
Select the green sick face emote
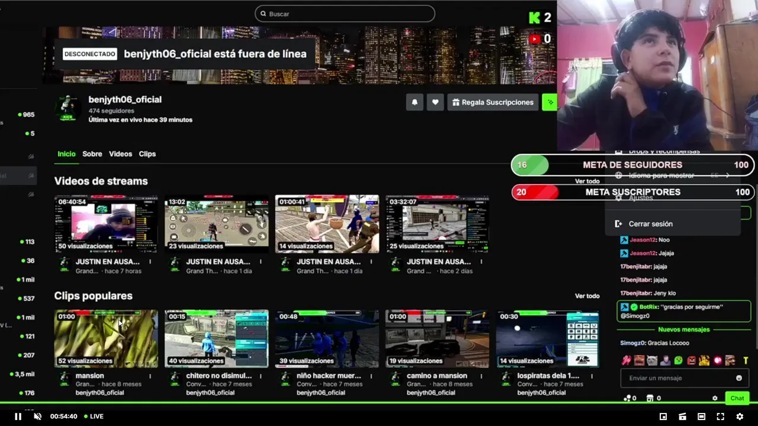(678, 360)
